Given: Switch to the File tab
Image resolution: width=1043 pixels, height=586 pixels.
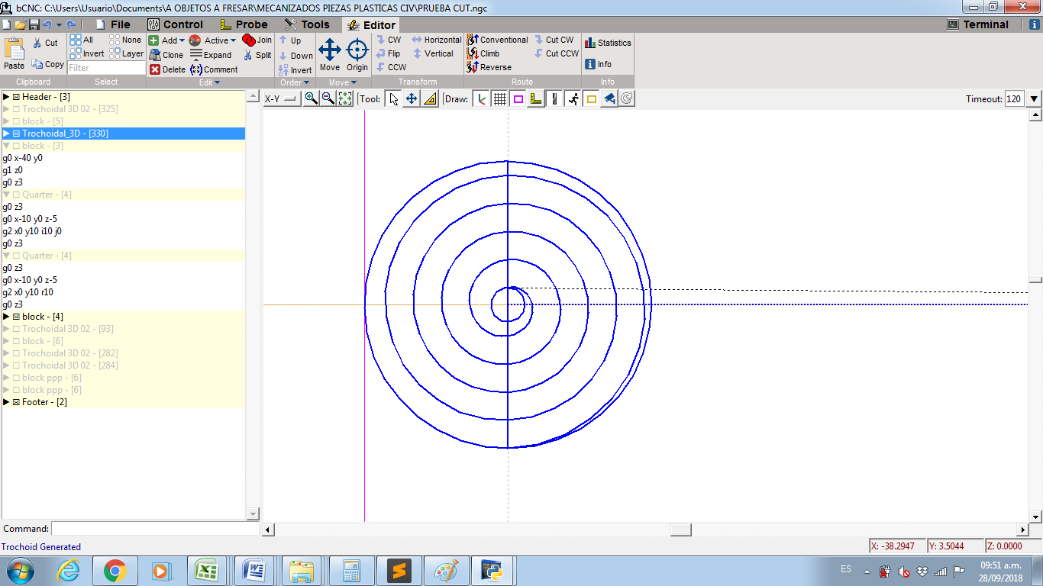Looking at the screenshot, I should pos(113,24).
